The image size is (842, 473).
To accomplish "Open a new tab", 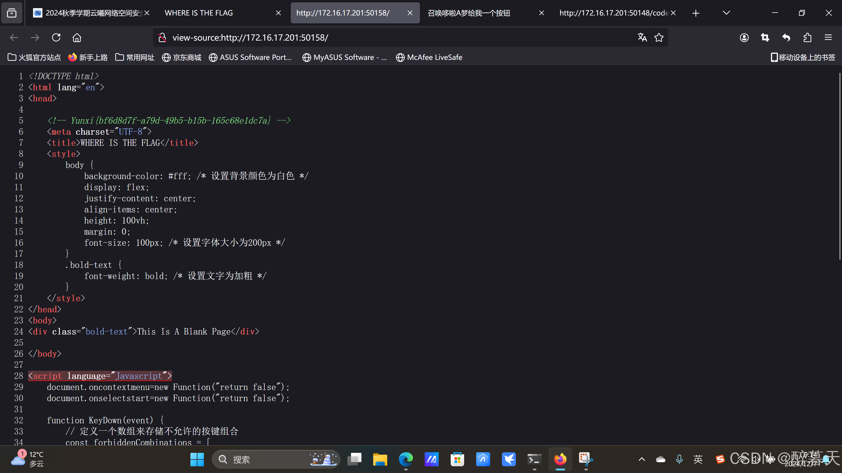I will [x=695, y=13].
